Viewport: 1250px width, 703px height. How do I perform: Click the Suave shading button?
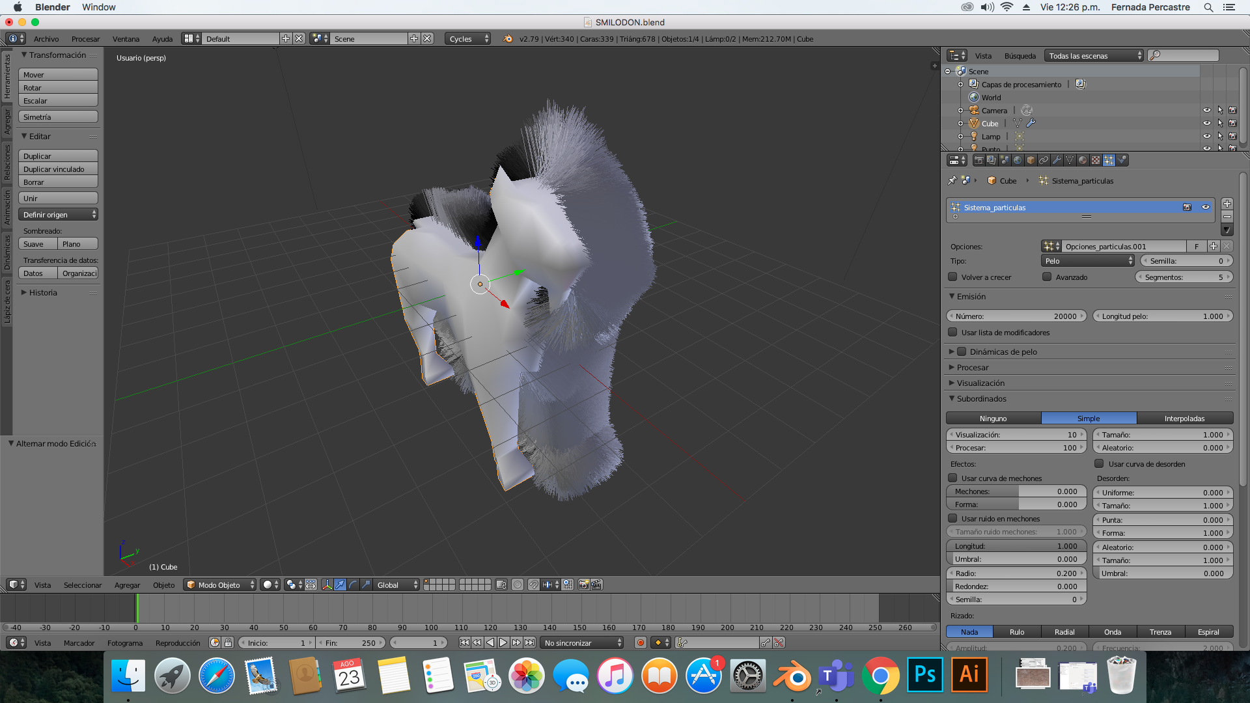coord(38,243)
